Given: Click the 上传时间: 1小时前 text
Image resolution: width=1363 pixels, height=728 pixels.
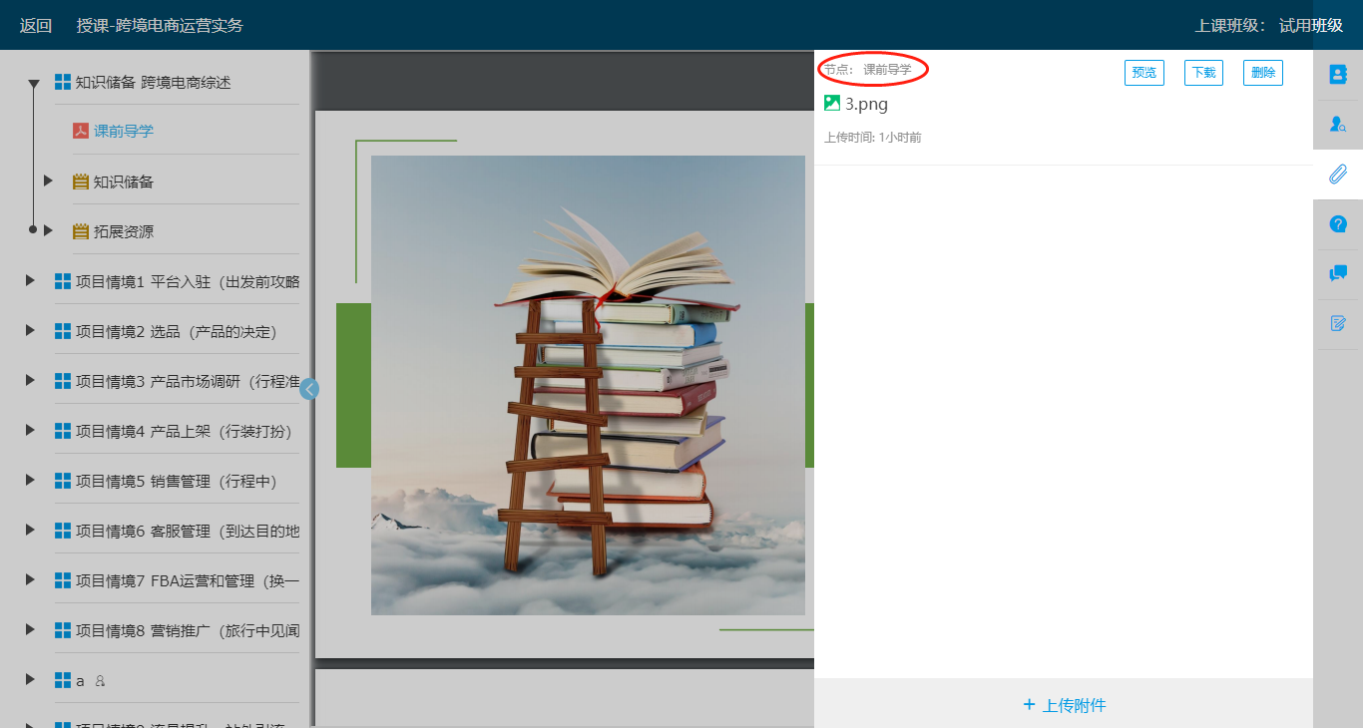Looking at the screenshot, I should click(873, 138).
